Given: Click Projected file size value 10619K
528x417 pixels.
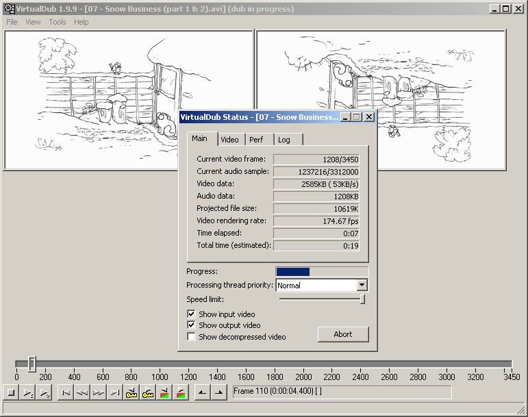Looking at the screenshot, I should (x=316, y=209).
